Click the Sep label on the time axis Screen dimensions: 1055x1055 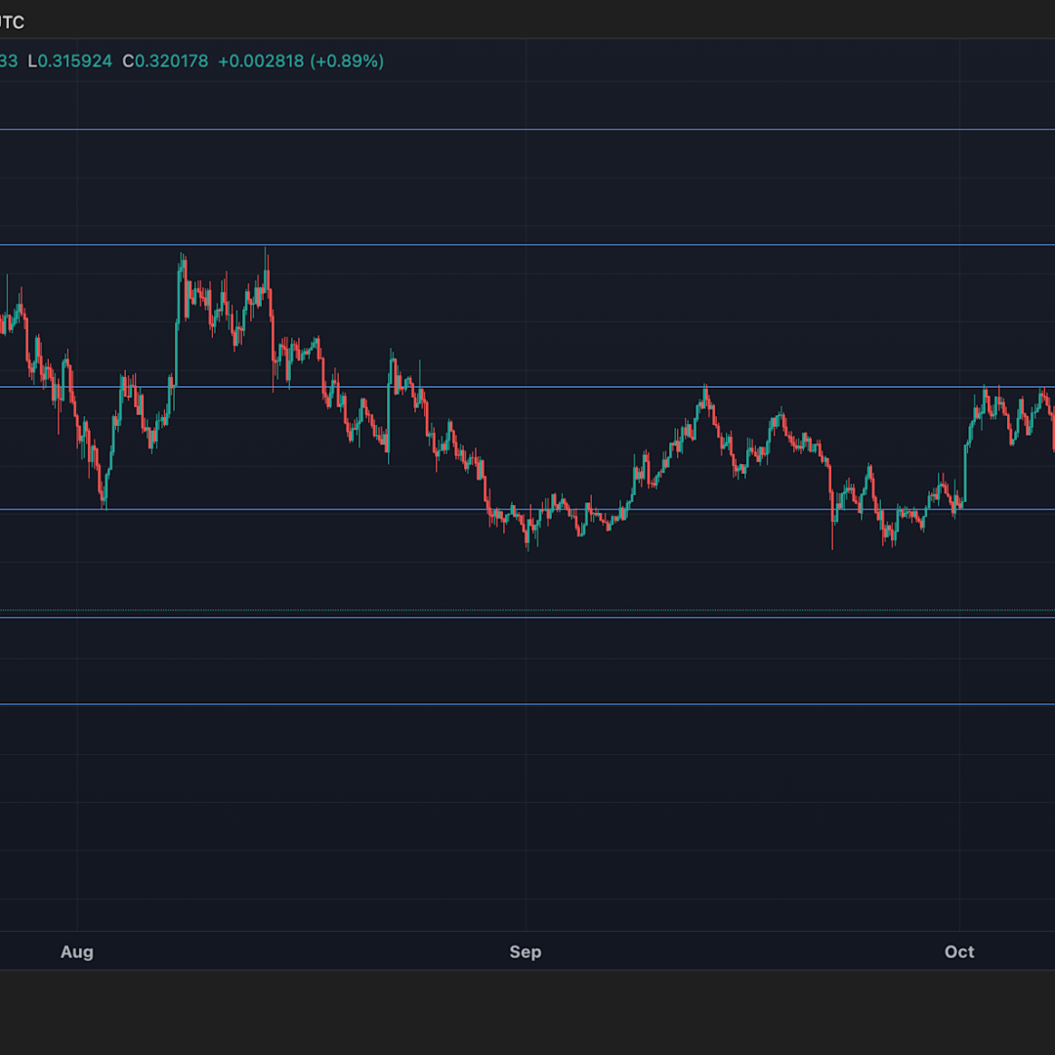tap(526, 951)
